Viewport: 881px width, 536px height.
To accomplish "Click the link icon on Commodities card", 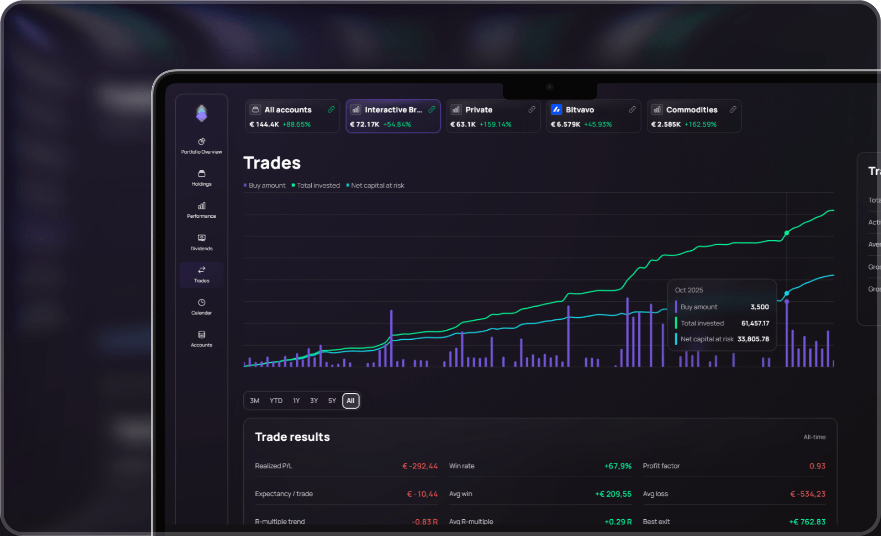I will point(733,110).
